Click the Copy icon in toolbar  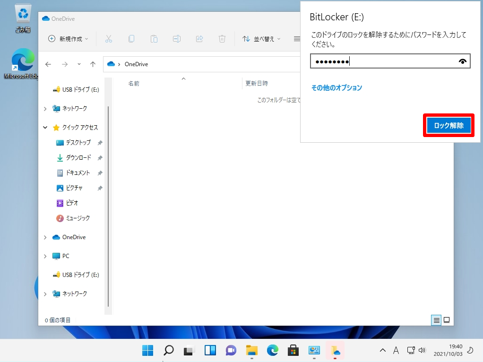[x=131, y=39]
